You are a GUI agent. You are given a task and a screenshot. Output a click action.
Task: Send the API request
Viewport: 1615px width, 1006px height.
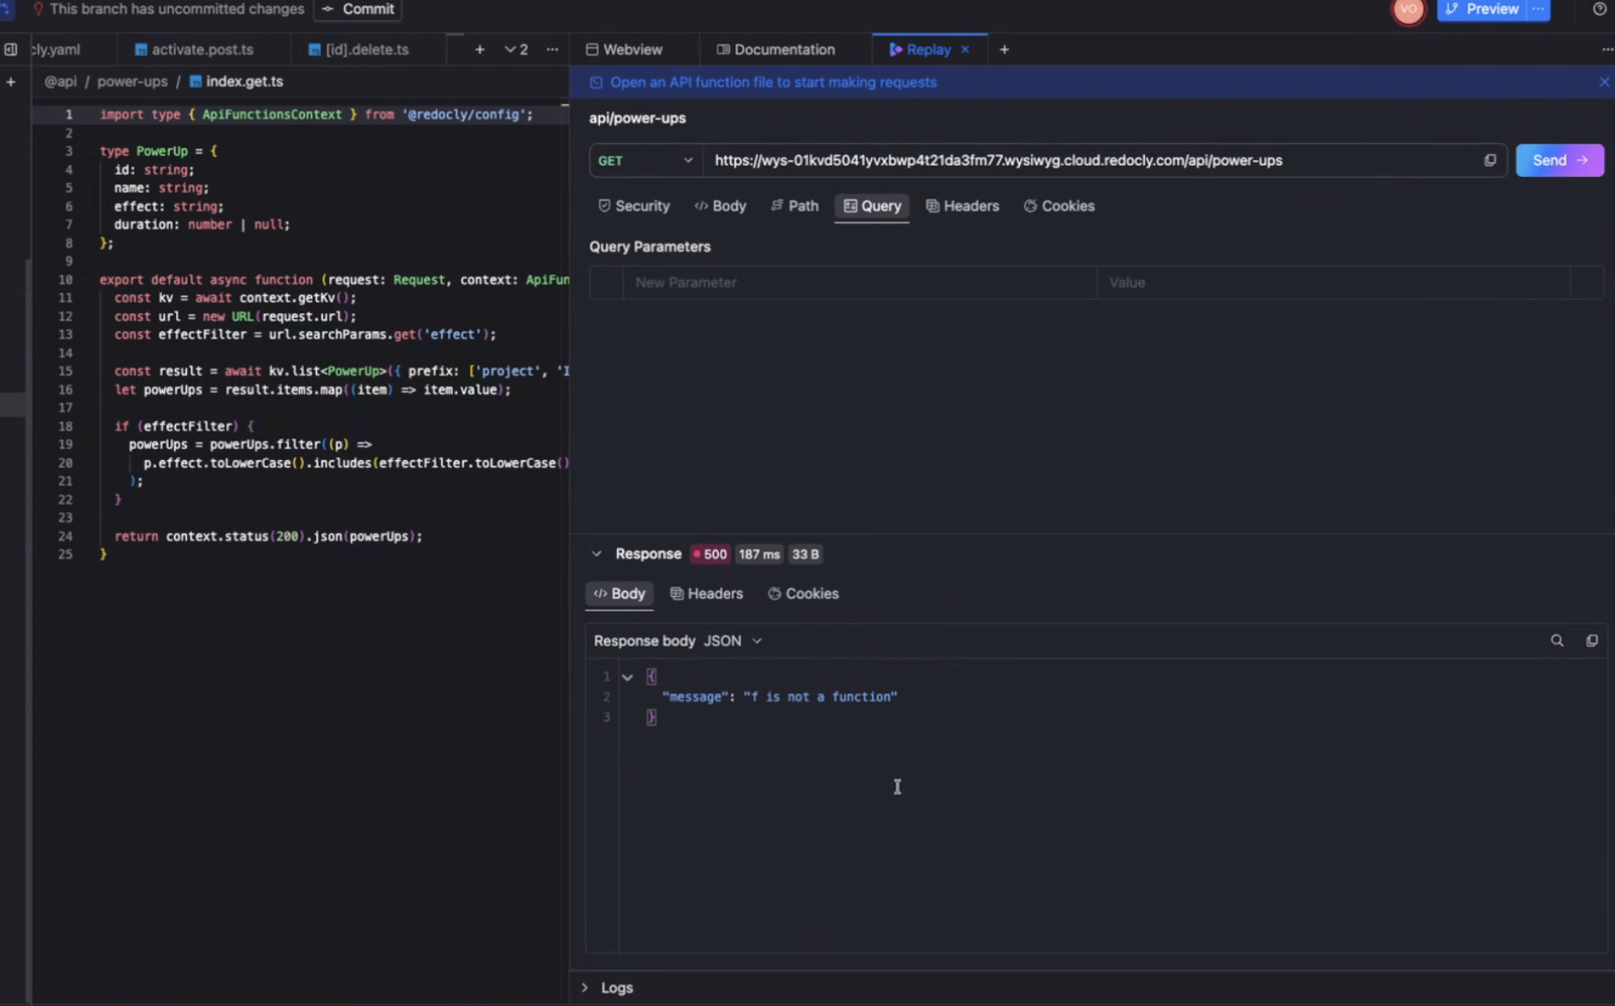tap(1559, 160)
